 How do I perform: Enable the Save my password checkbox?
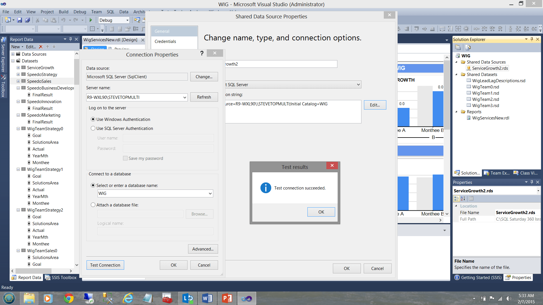[125, 158]
